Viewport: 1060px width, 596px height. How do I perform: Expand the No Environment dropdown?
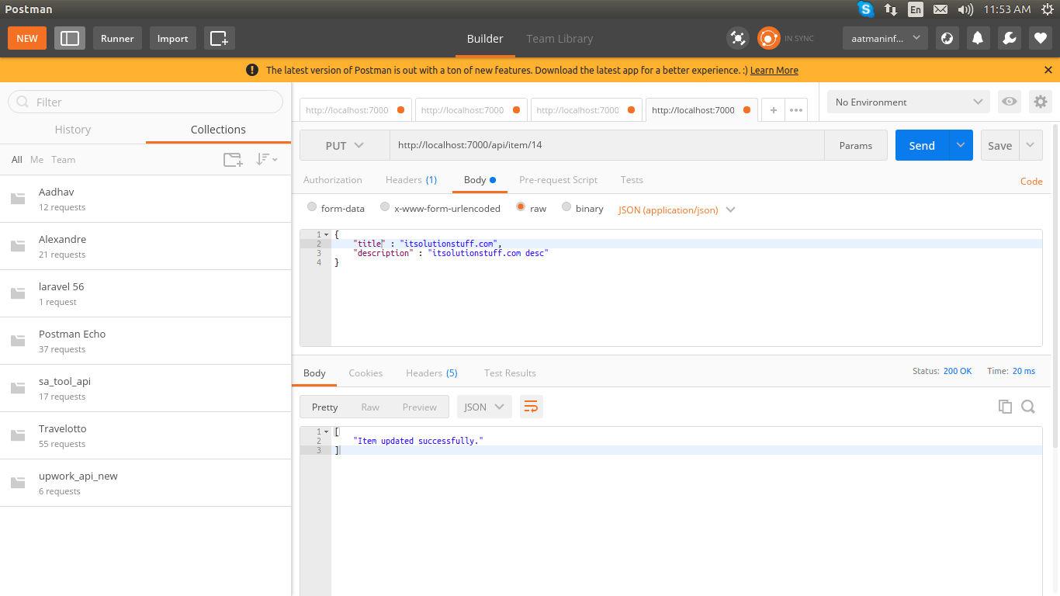pos(909,102)
